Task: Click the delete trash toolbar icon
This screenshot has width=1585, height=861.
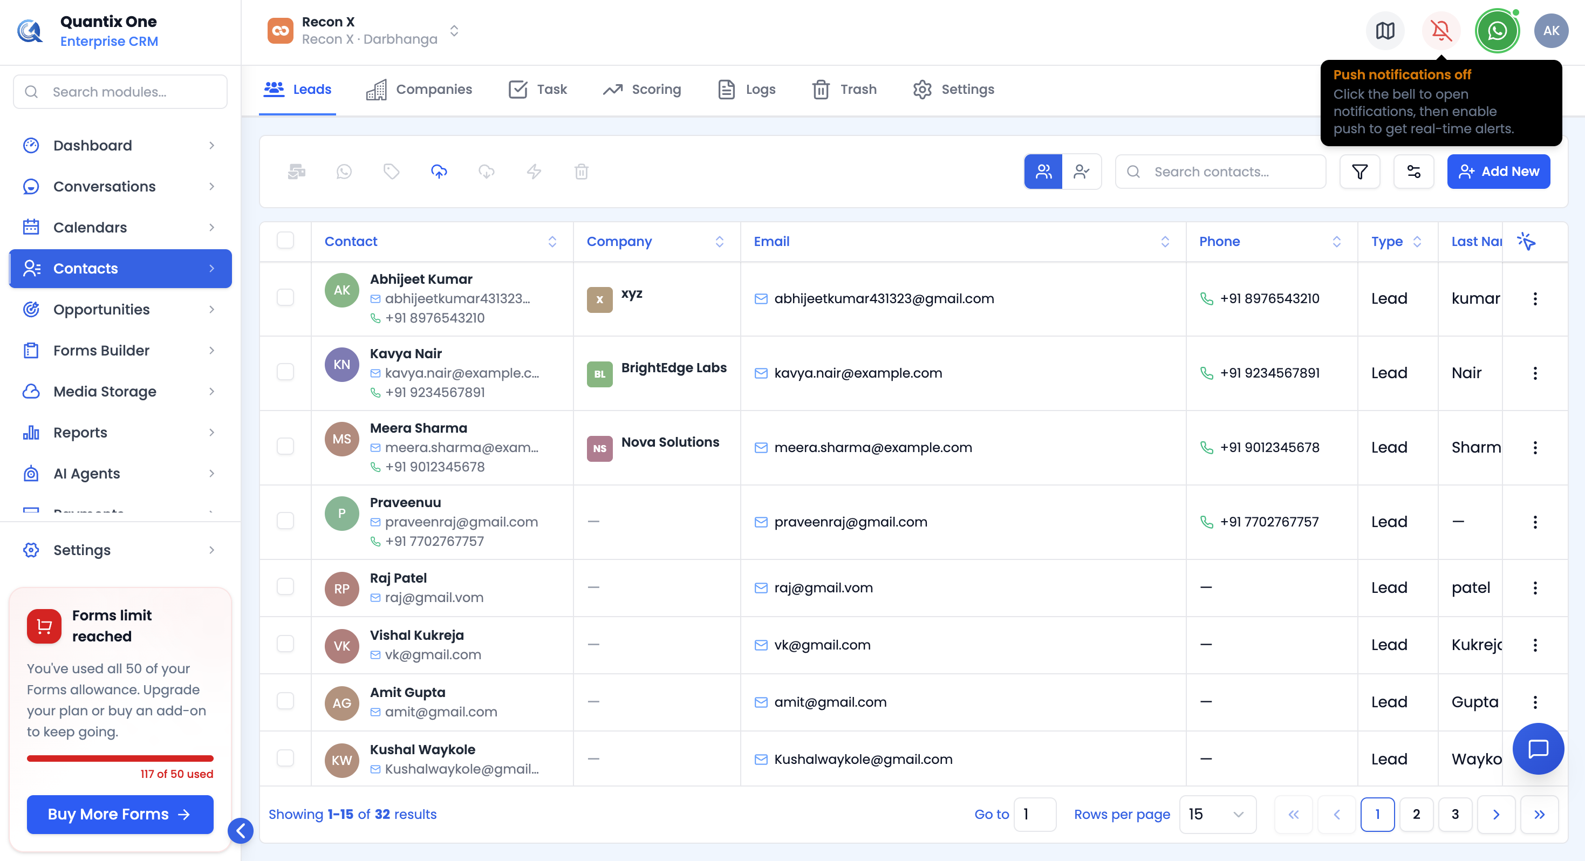Action: (x=582, y=172)
